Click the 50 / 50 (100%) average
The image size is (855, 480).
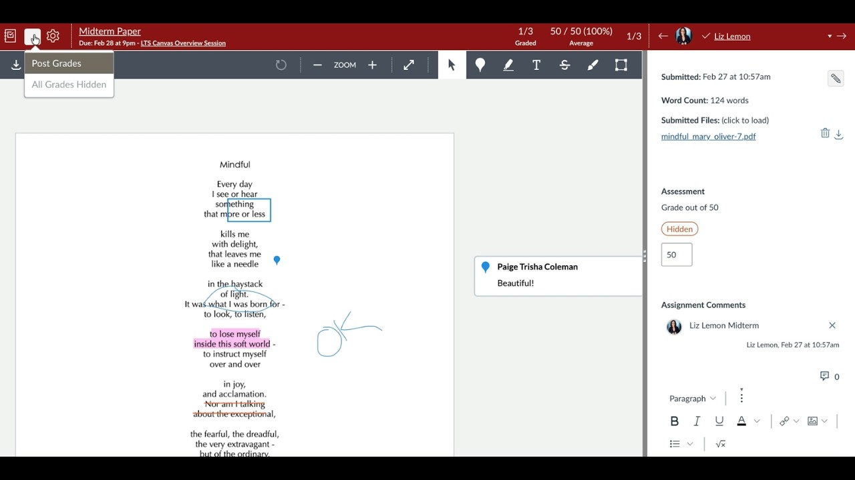click(x=581, y=37)
